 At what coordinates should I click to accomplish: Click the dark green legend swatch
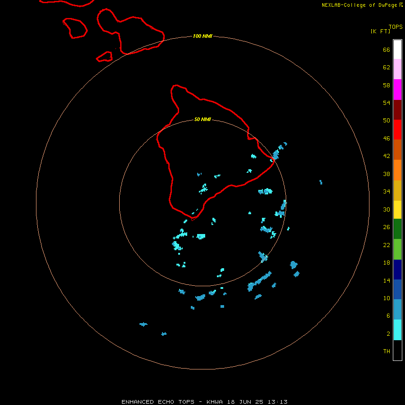click(397, 229)
